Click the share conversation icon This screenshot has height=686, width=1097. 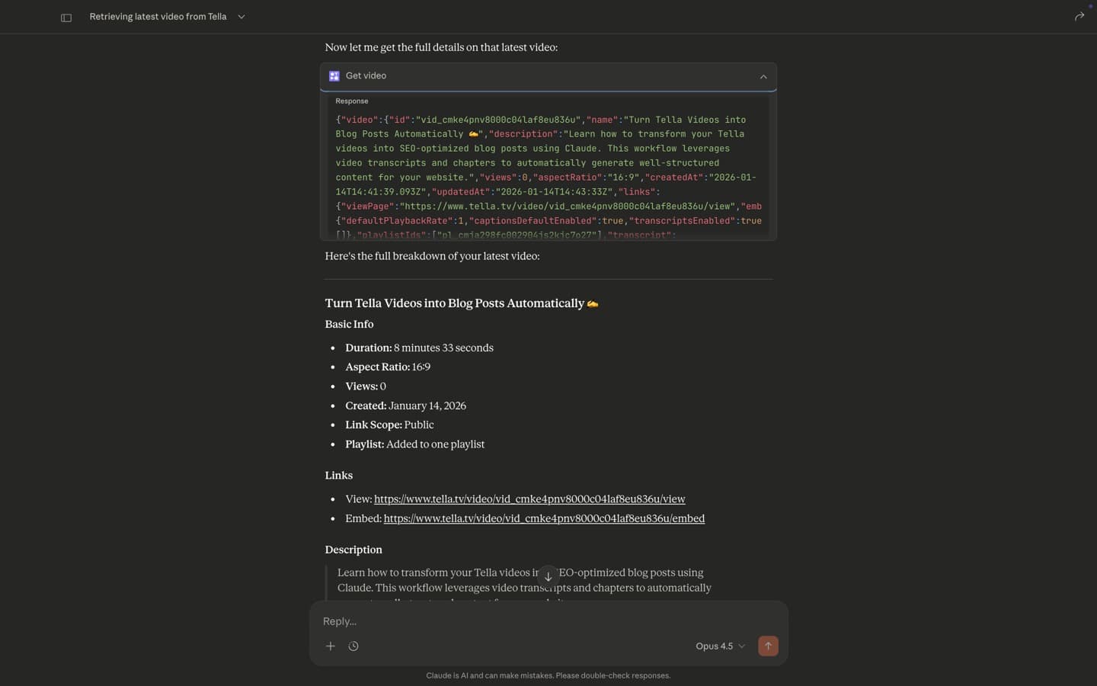1079,16
